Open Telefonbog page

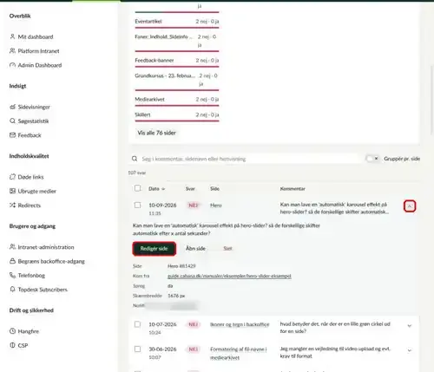click(31, 276)
